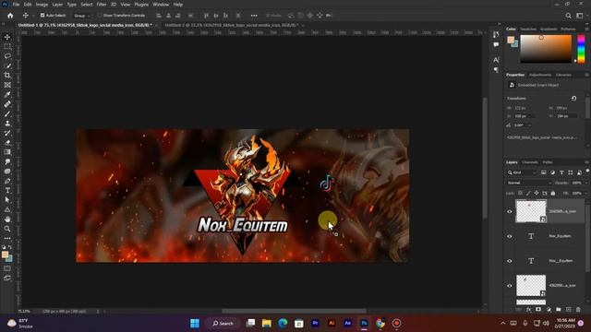Select the Eraser tool
The width and height of the screenshot is (591, 332).
7,142
